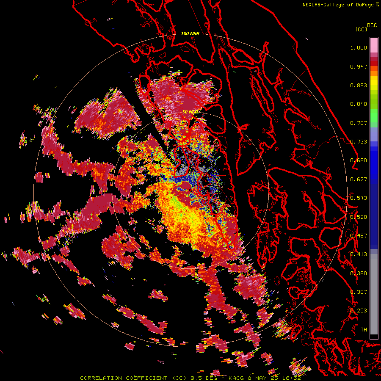Image resolution: width=381 pixels, height=381 pixels.
Task: Pick the gray lower segment of color bar
Action: pos(374,294)
